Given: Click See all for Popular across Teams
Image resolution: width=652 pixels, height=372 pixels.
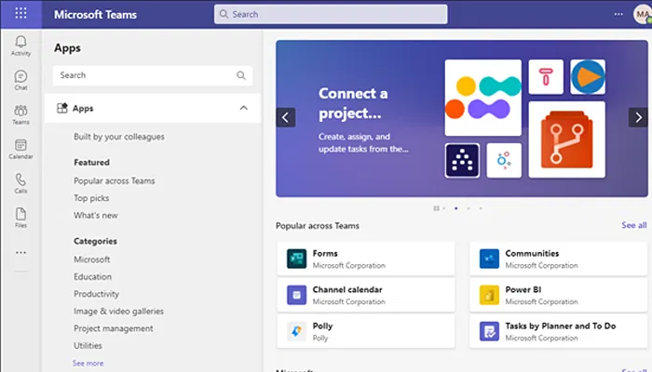Looking at the screenshot, I should tap(633, 225).
